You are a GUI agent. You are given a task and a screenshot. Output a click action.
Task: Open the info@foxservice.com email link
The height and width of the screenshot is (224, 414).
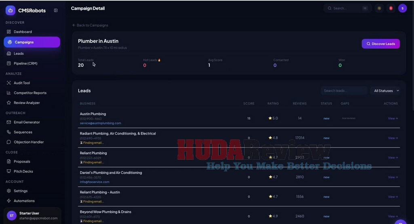click(95, 182)
